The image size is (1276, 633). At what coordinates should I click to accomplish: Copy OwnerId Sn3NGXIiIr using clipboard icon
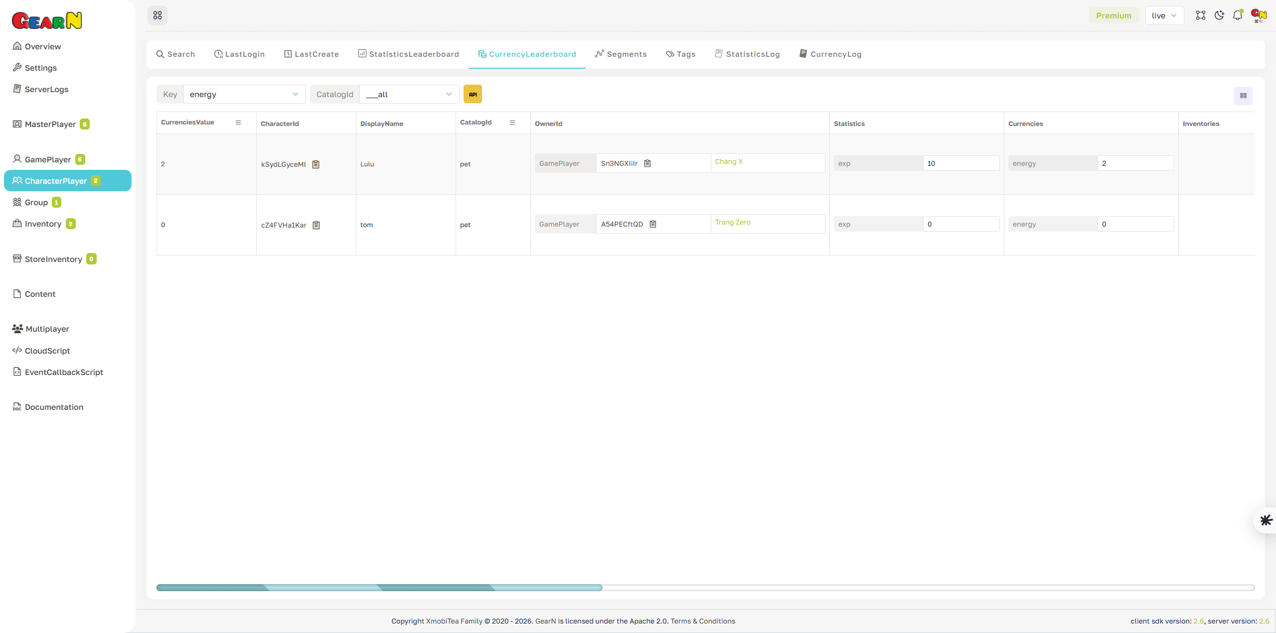[x=647, y=163]
